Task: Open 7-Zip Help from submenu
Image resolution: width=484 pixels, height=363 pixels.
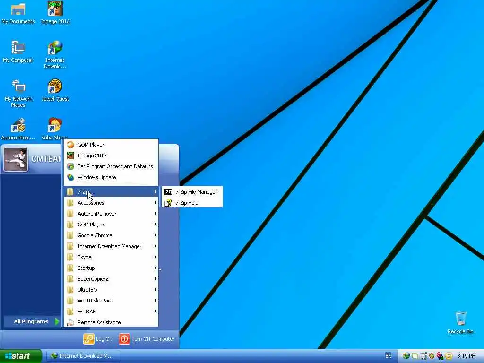Action: click(x=192, y=203)
